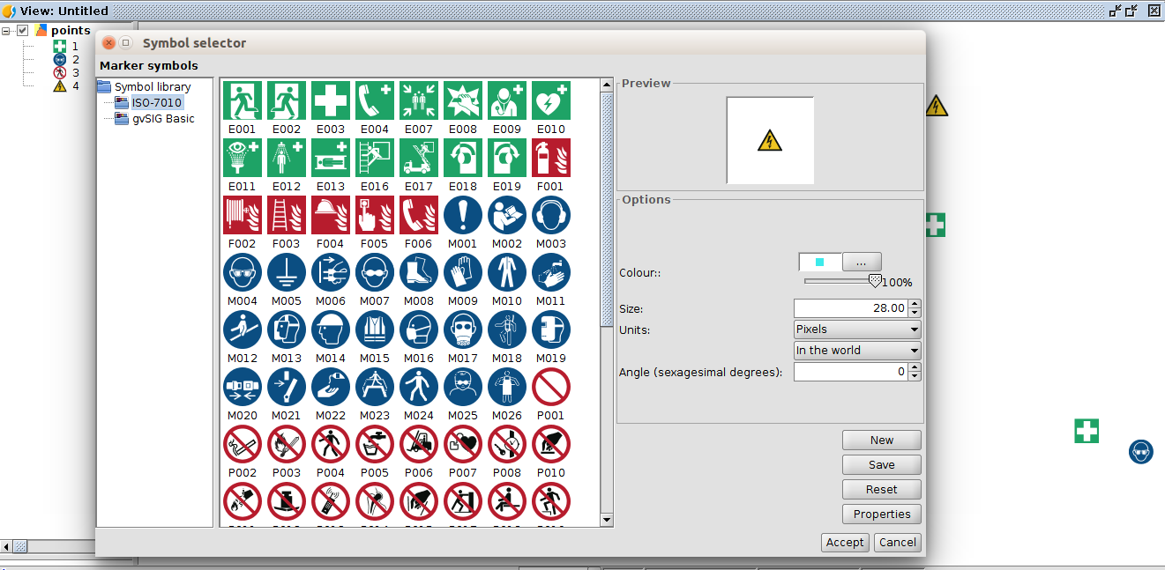This screenshot has width=1165, height=570.
Task: Click the Accept button
Action: (845, 543)
